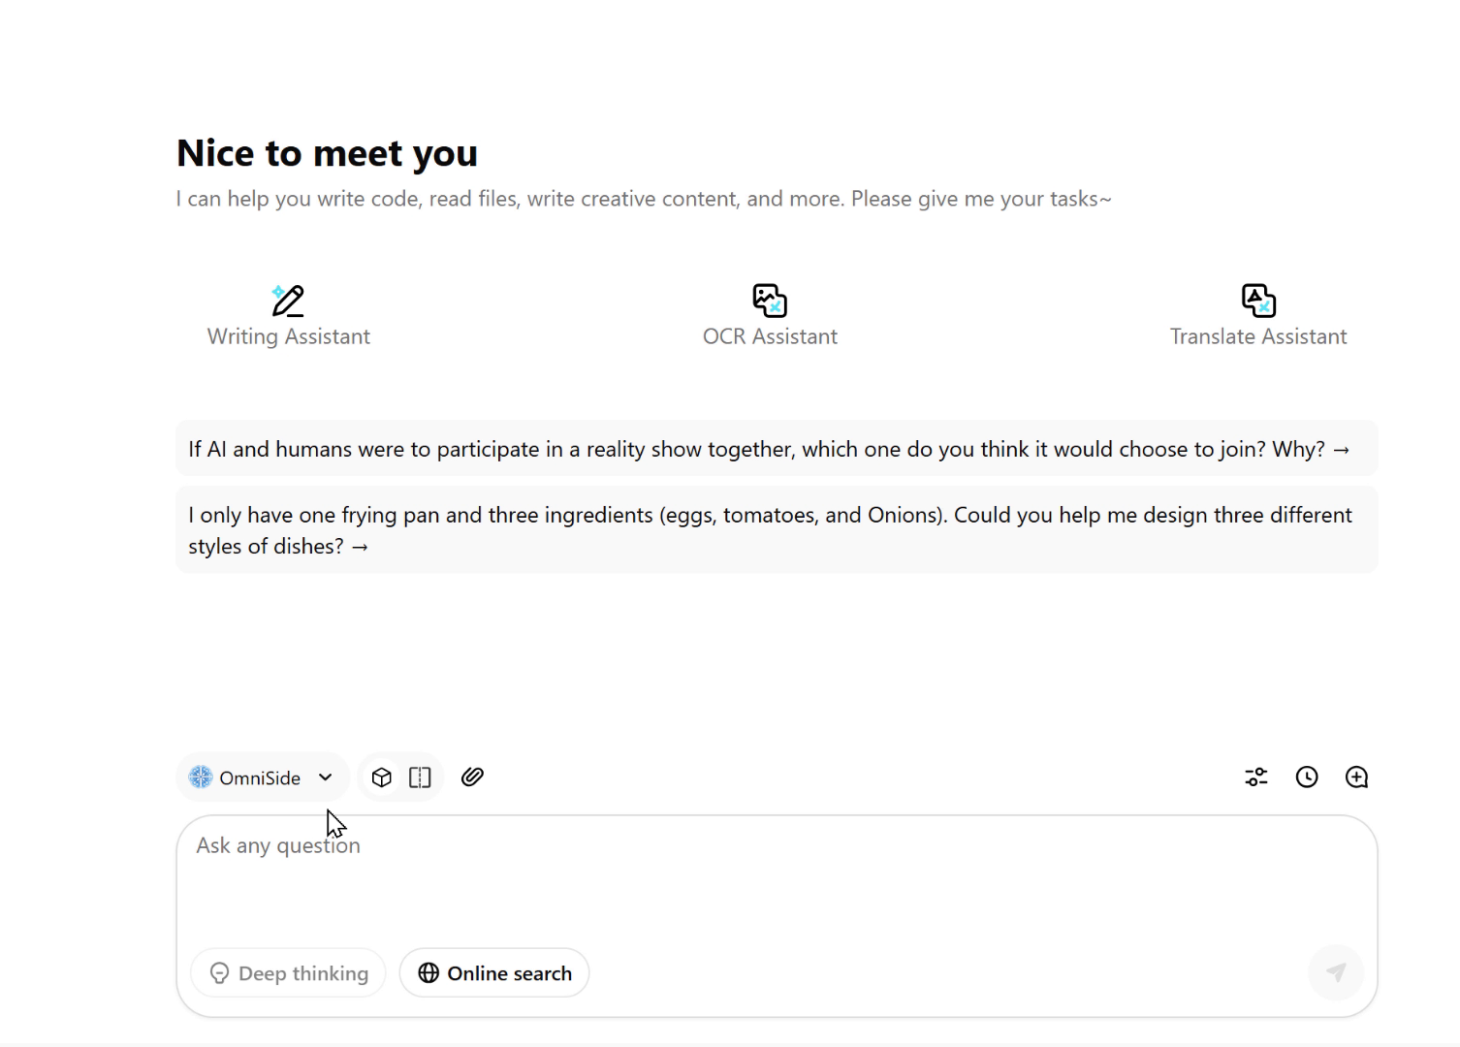Toggle Online search option

(494, 973)
